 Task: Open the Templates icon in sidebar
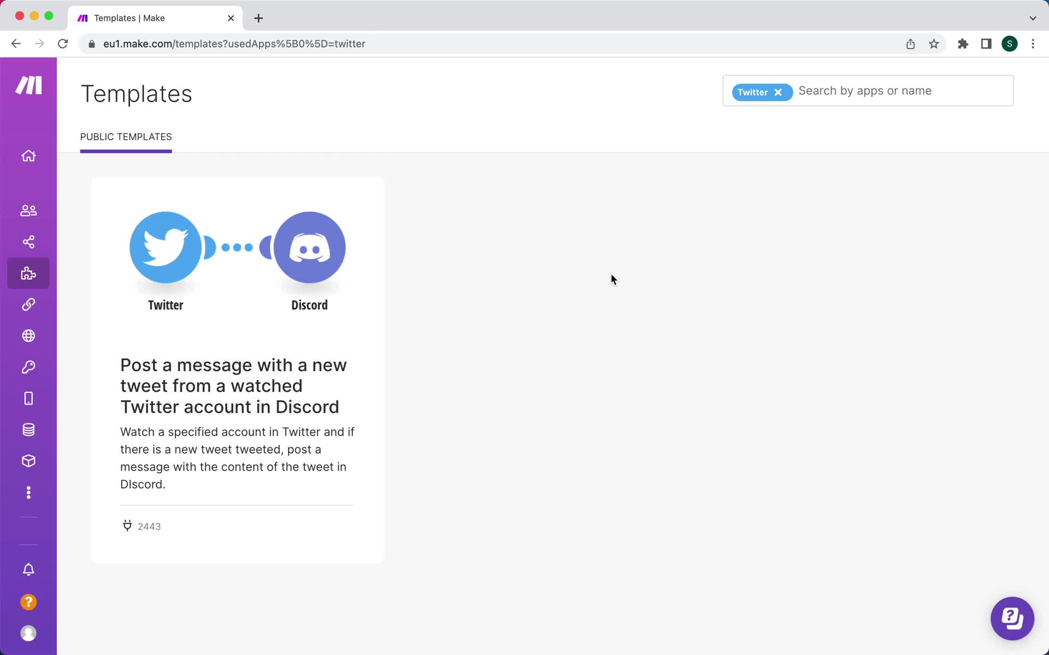(x=28, y=272)
